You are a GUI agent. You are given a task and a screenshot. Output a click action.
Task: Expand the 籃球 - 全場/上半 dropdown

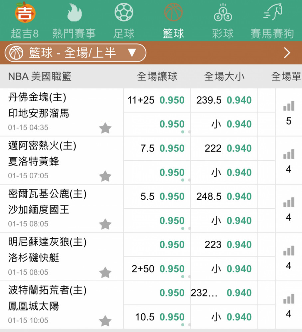75,53
